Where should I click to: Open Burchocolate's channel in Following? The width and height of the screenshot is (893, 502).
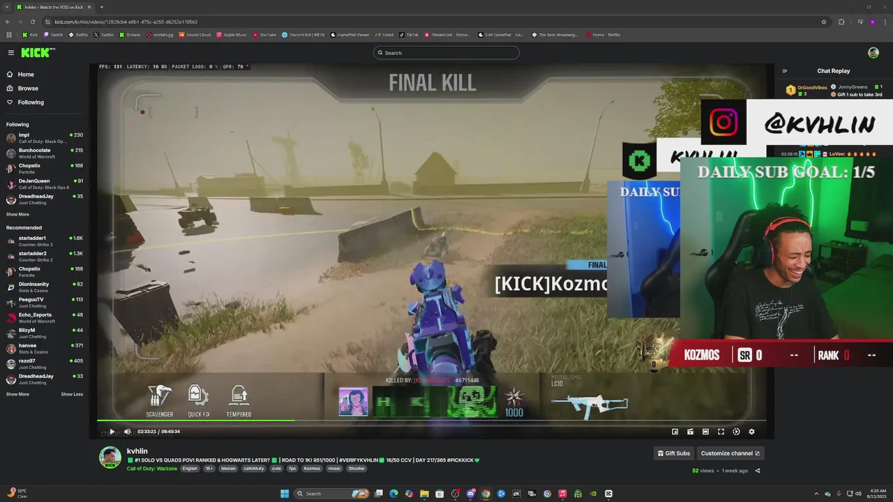tap(45, 153)
